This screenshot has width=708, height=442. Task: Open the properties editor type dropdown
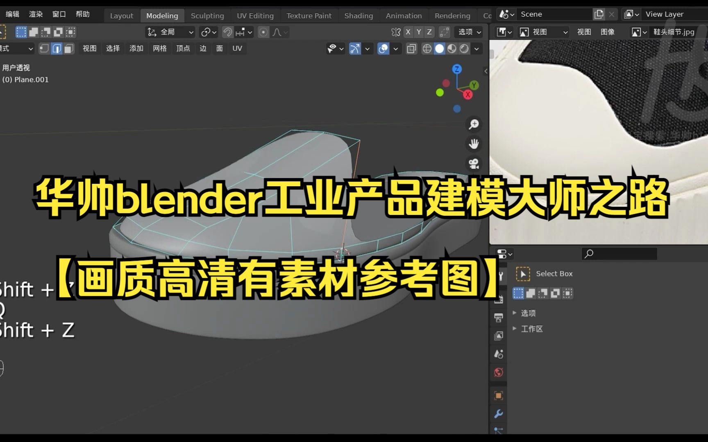point(504,254)
